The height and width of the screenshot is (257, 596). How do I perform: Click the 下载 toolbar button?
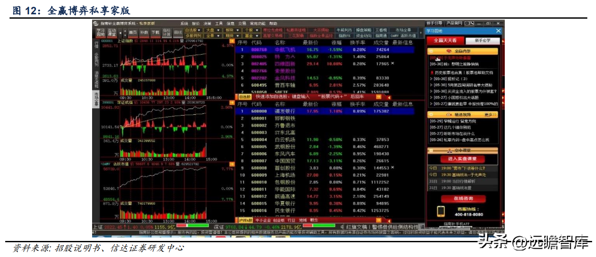pos(155,32)
